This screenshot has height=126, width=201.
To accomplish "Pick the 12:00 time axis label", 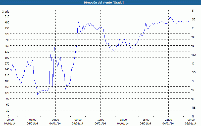I will [101, 120].
